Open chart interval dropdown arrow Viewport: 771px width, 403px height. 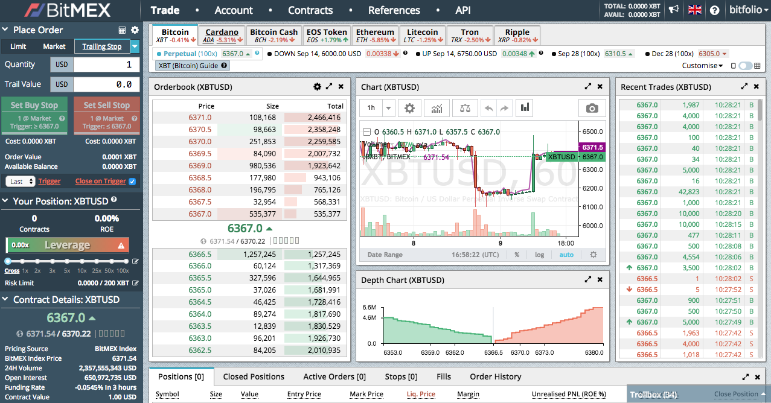[x=389, y=108]
